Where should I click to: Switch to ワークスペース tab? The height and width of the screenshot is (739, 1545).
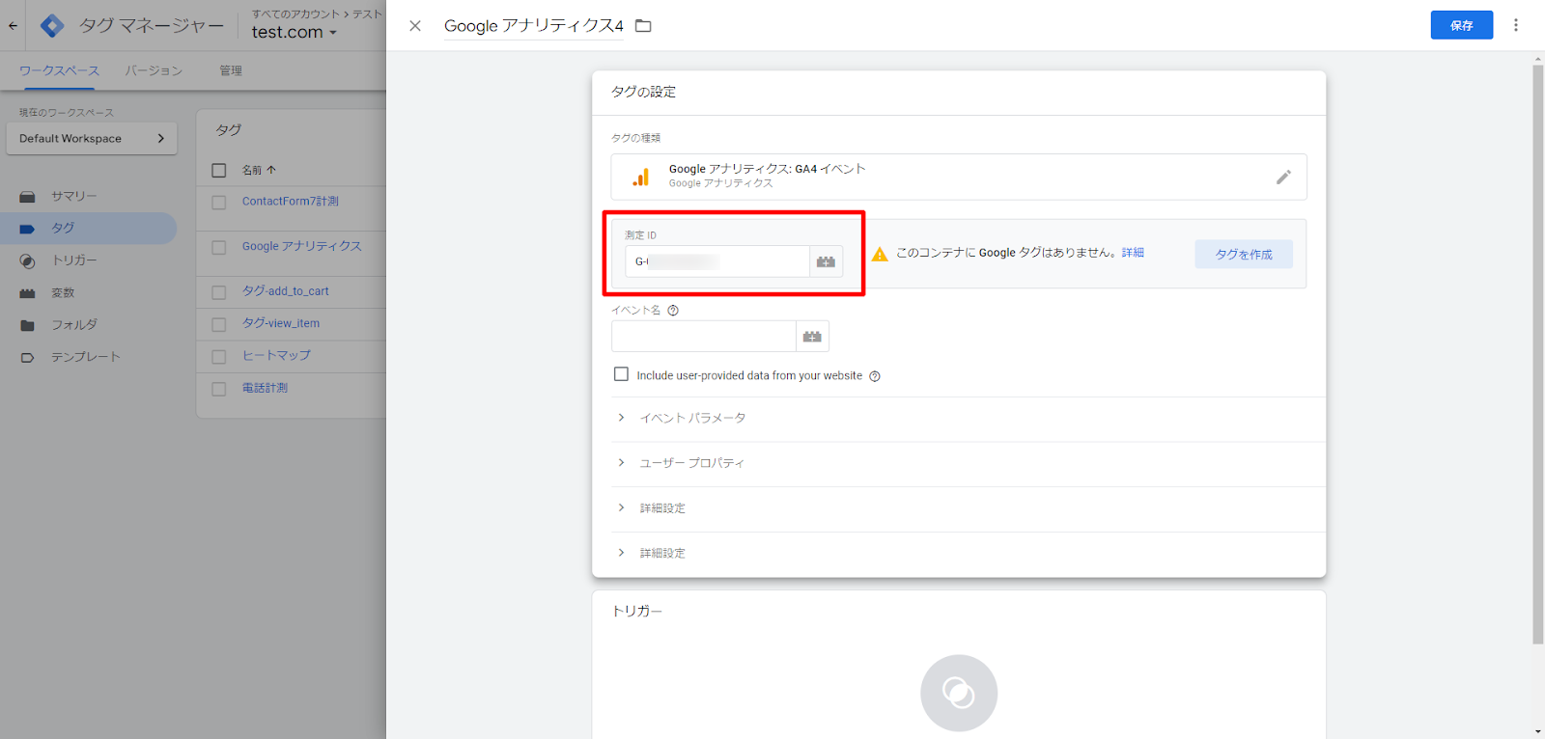click(x=59, y=70)
